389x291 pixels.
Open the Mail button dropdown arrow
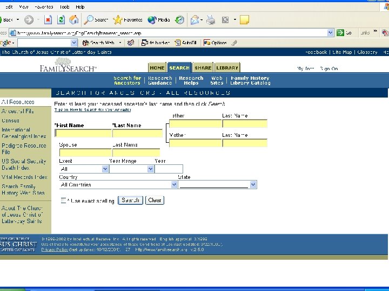click(202, 20)
